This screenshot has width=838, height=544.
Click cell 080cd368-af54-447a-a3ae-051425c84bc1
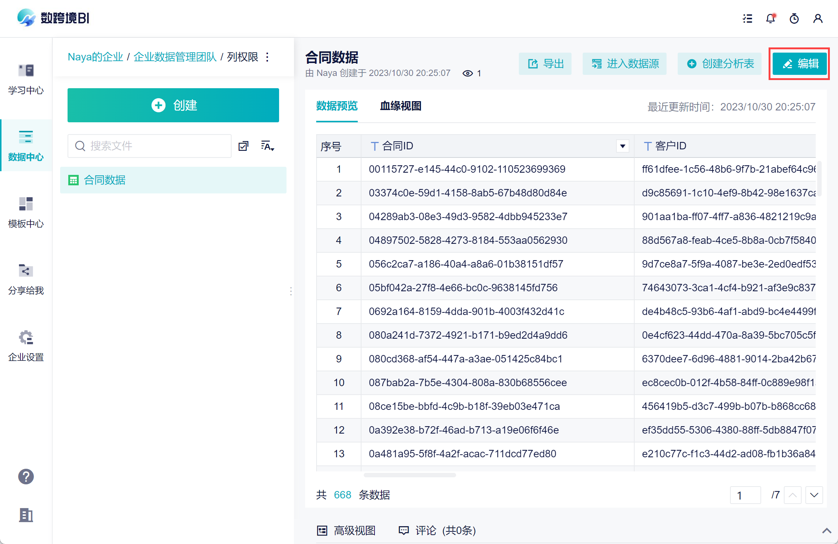coord(498,359)
